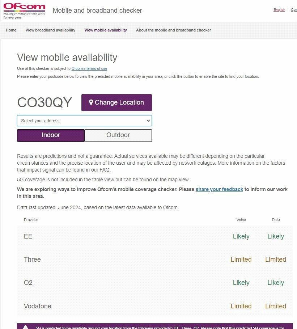The height and width of the screenshot is (329, 297).
Task: Switch to Outdoor coverage view
Action: click(x=118, y=135)
